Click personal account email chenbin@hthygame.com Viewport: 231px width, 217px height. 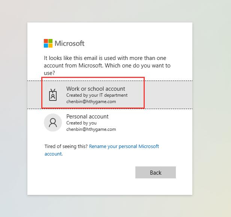[x=91, y=129]
